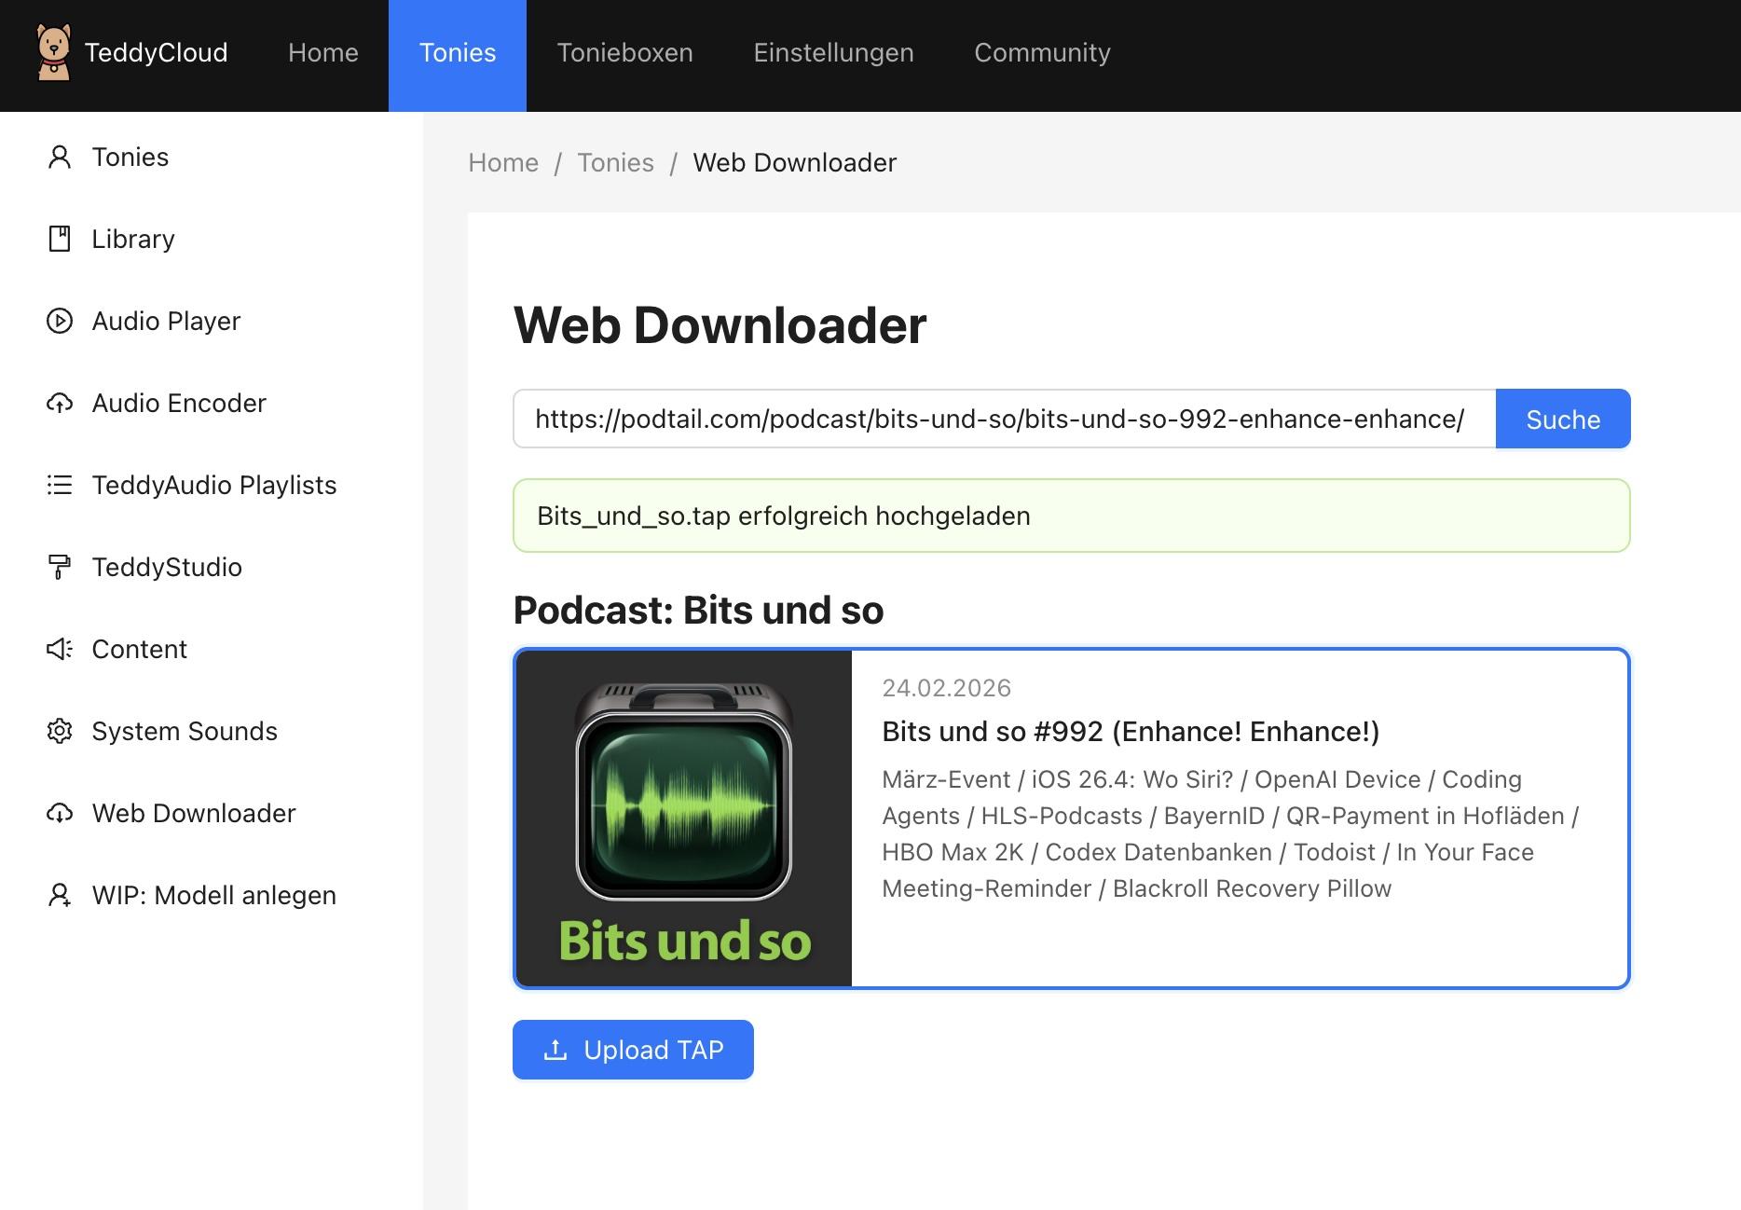Click the WIP: Modell anlegen person-add icon

(60, 895)
